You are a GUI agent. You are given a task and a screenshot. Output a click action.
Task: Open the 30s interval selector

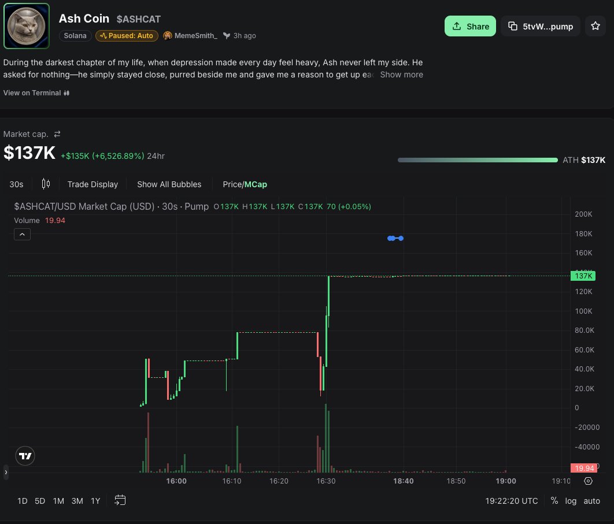[x=16, y=184]
